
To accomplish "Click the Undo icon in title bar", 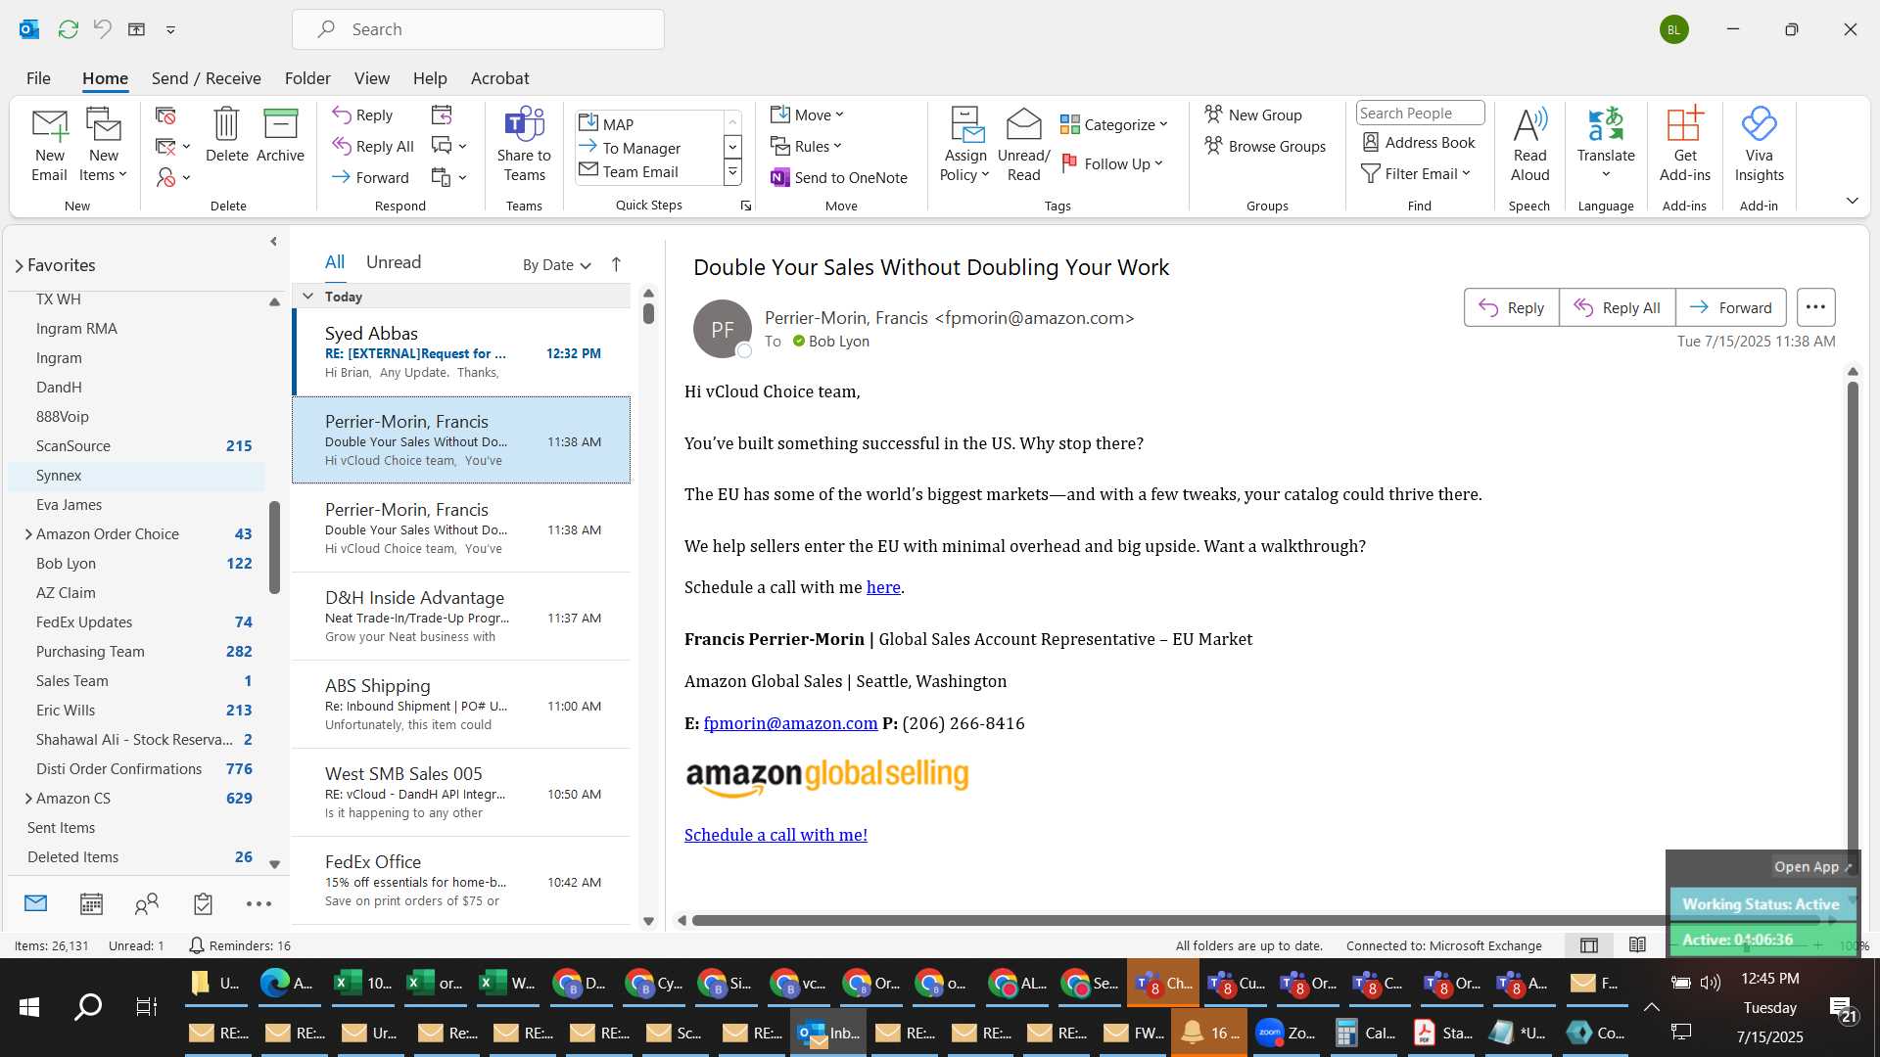I will 102,29.
